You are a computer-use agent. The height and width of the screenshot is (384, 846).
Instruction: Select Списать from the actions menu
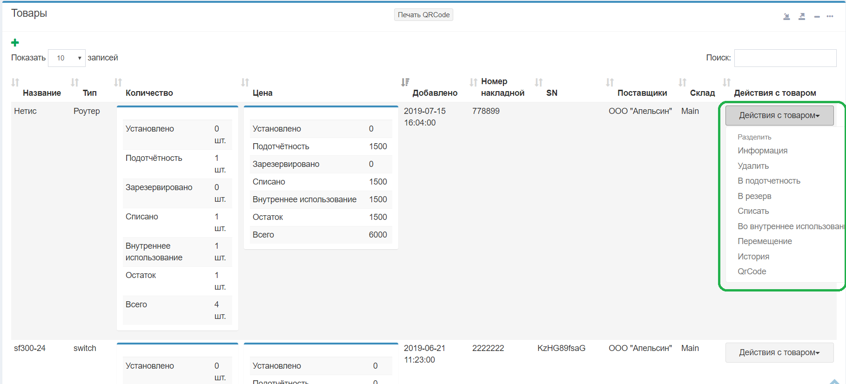point(753,211)
